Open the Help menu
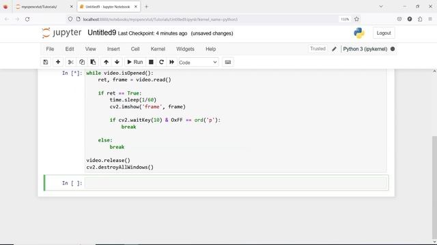 point(211,49)
